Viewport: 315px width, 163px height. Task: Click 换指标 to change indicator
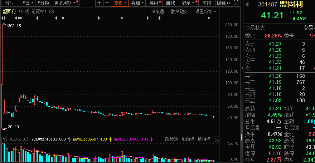point(204,139)
